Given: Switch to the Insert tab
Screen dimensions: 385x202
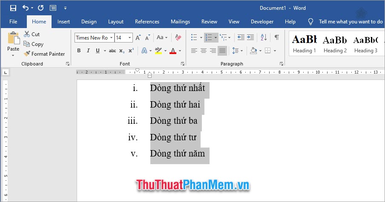Looking at the screenshot, I should (63, 22).
